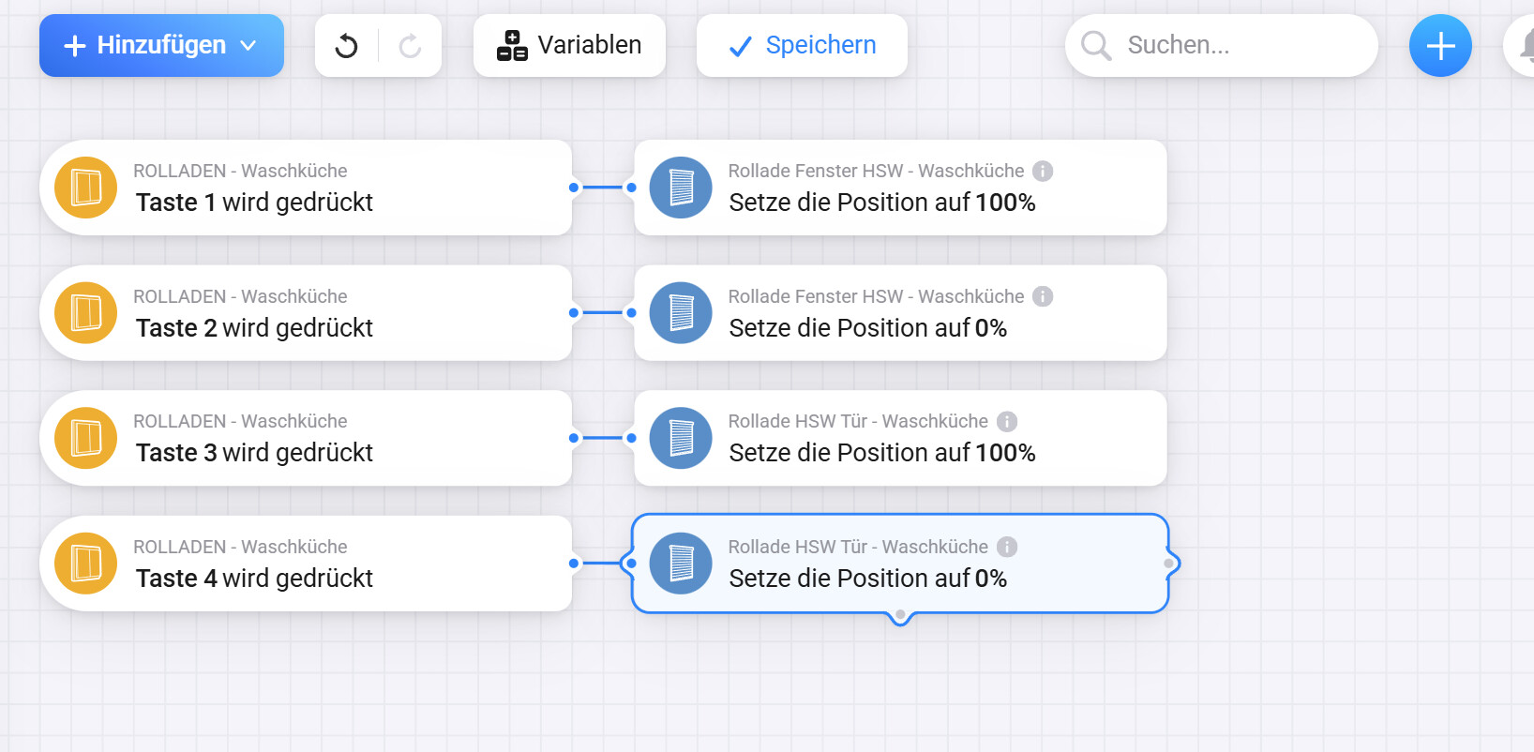Screen dimensions: 1534x752
Task: Click the redo arrow icon
Action: (x=410, y=46)
